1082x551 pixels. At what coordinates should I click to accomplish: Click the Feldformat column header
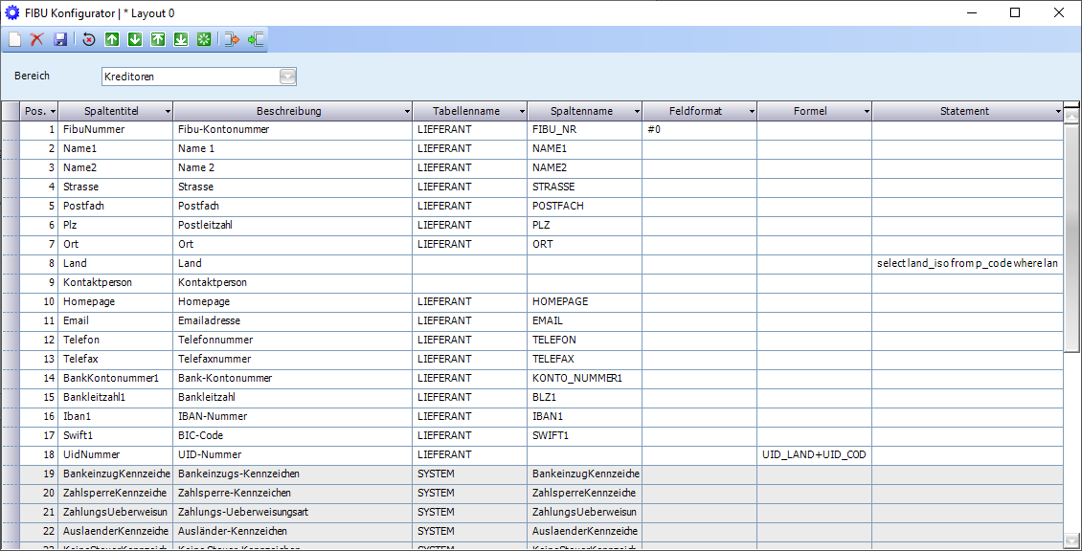(x=694, y=111)
